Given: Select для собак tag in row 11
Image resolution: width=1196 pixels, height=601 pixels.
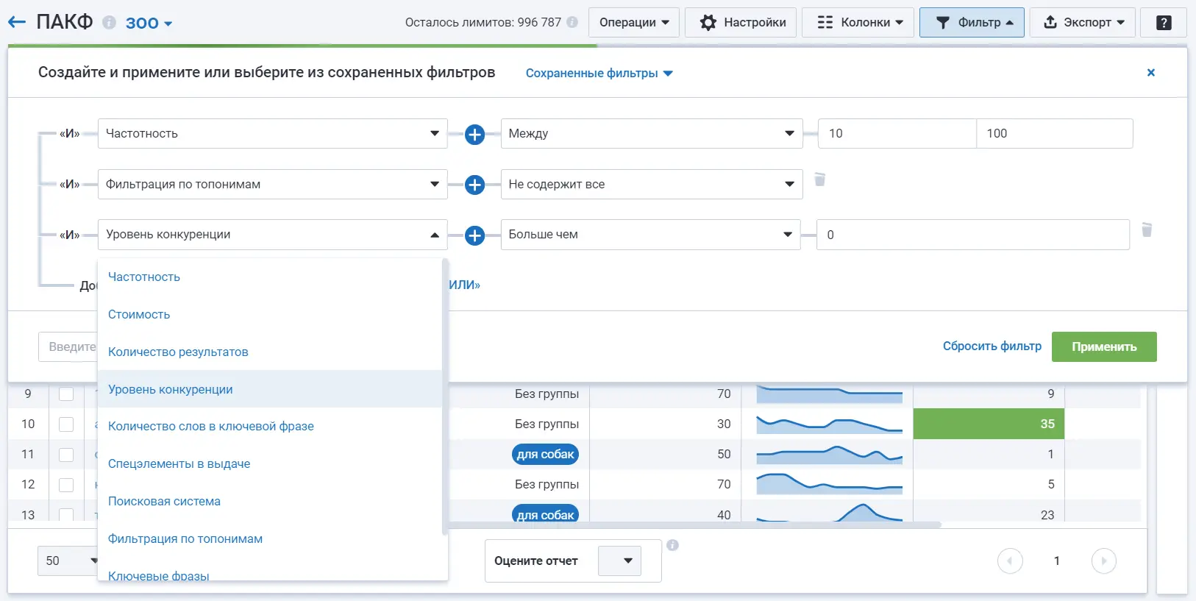Looking at the screenshot, I should click(x=545, y=455).
